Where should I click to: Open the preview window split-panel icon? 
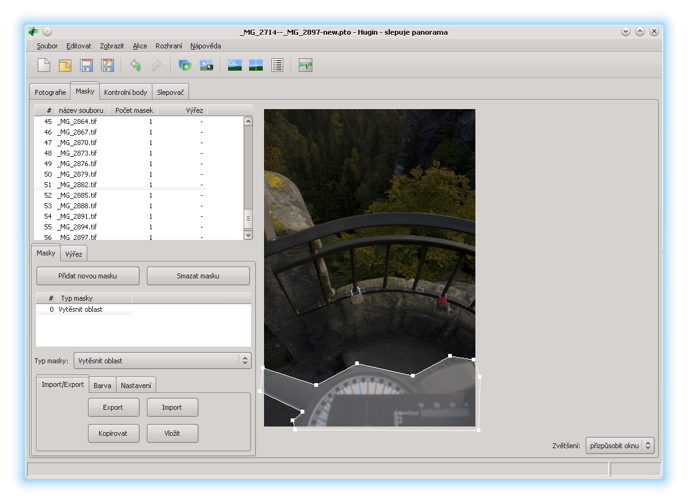[256, 65]
